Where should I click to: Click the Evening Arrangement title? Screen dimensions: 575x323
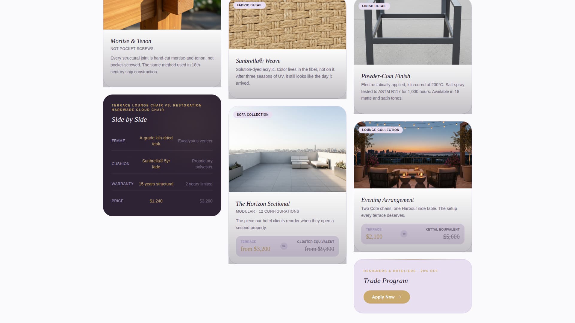[x=388, y=200]
